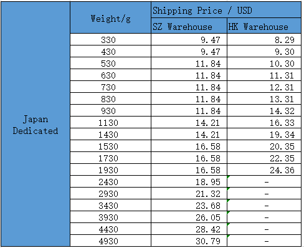The image size is (304, 248).
Task: Click the HK Warehouse column header
Action: coord(264,26)
